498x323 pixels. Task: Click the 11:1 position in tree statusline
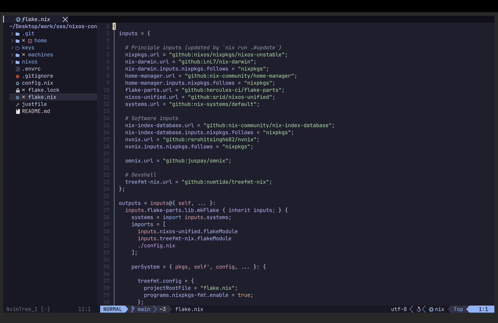pos(84,309)
